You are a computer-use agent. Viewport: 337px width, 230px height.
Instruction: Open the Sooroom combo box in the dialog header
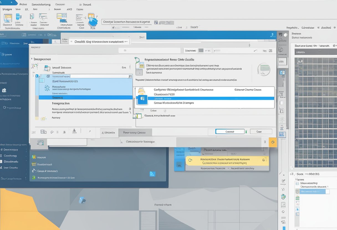(191, 50)
